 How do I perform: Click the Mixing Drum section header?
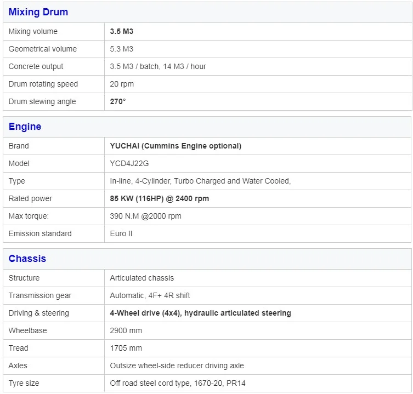tap(38, 12)
